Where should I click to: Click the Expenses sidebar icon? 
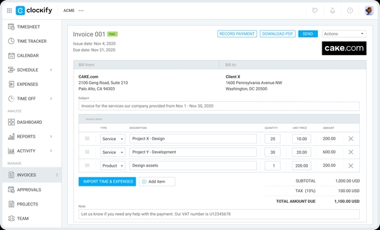point(11,84)
